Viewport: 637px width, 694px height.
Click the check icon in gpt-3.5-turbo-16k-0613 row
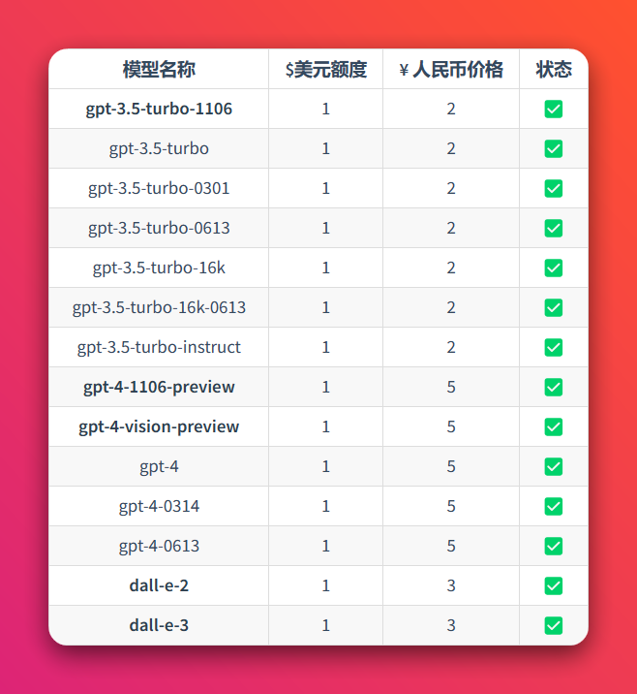pyautogui.click(x=554, y=307)
